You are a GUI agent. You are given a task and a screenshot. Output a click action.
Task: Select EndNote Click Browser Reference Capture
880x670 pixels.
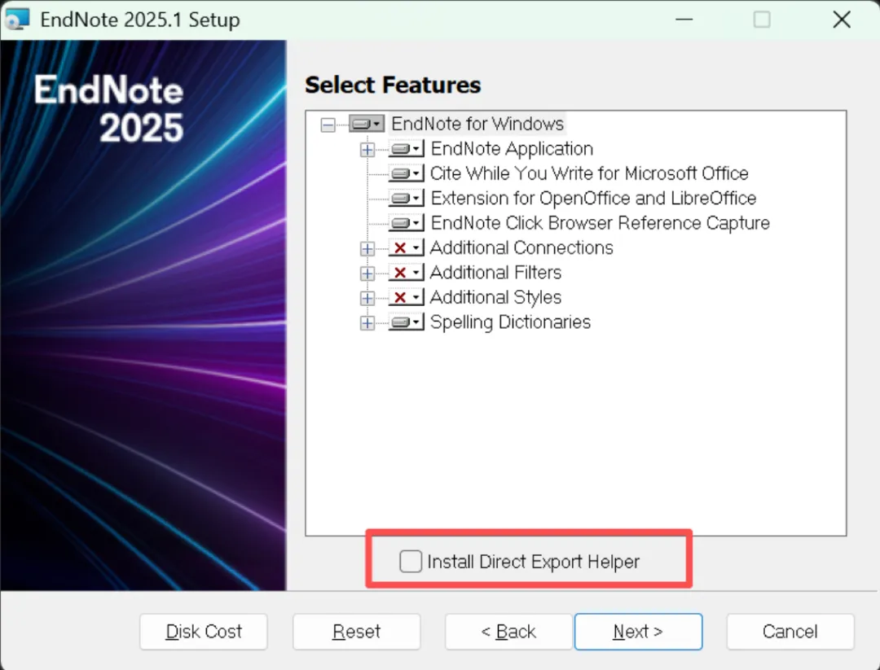click(x=600, y=222)
